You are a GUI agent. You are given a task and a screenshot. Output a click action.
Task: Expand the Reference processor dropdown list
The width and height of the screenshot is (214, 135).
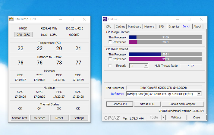click(x=199, y=94)
